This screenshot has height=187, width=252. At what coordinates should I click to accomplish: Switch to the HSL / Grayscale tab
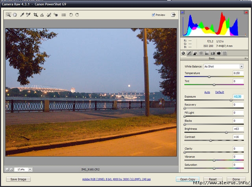[201, 53]
